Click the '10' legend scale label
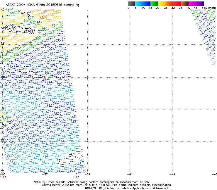Screen dimensions: 217x190 (x=143, y=8)
